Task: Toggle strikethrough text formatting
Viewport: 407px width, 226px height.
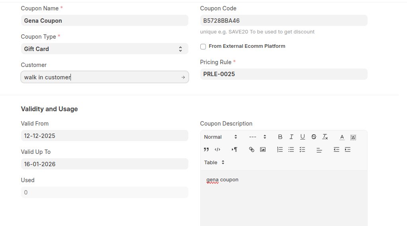Action: (313, 137)
